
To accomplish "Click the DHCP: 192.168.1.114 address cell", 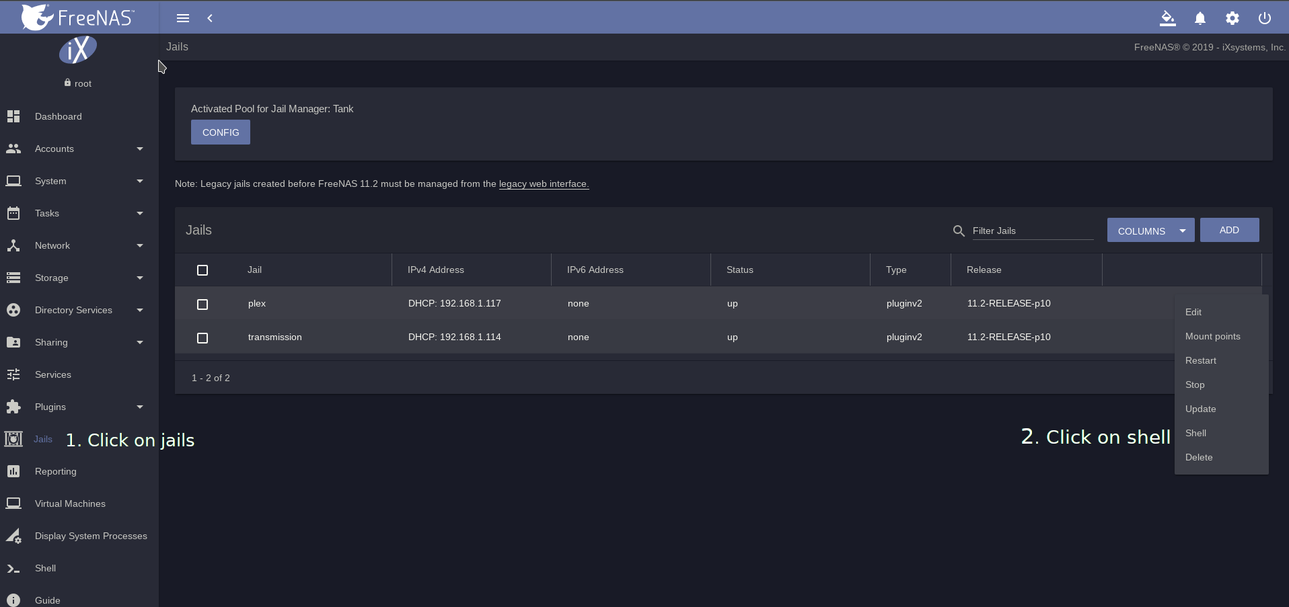I will click(x=455, y=337).
